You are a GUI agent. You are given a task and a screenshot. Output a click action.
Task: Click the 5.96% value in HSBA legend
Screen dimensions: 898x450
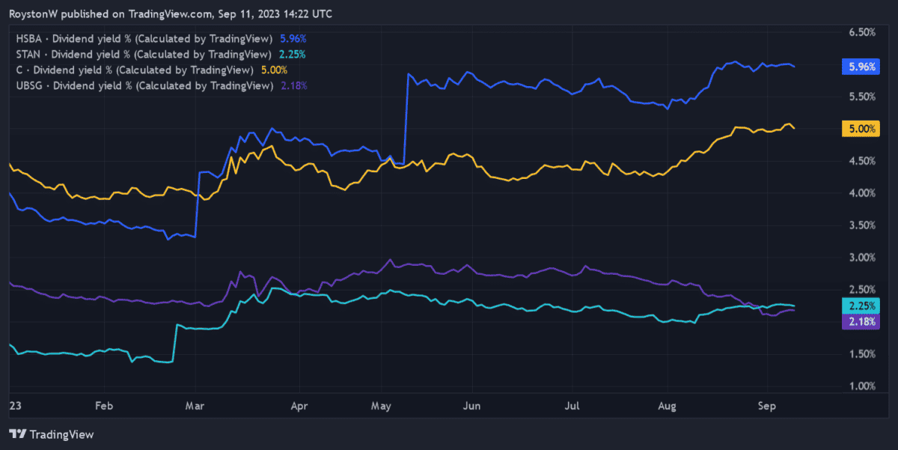point(293,37)
